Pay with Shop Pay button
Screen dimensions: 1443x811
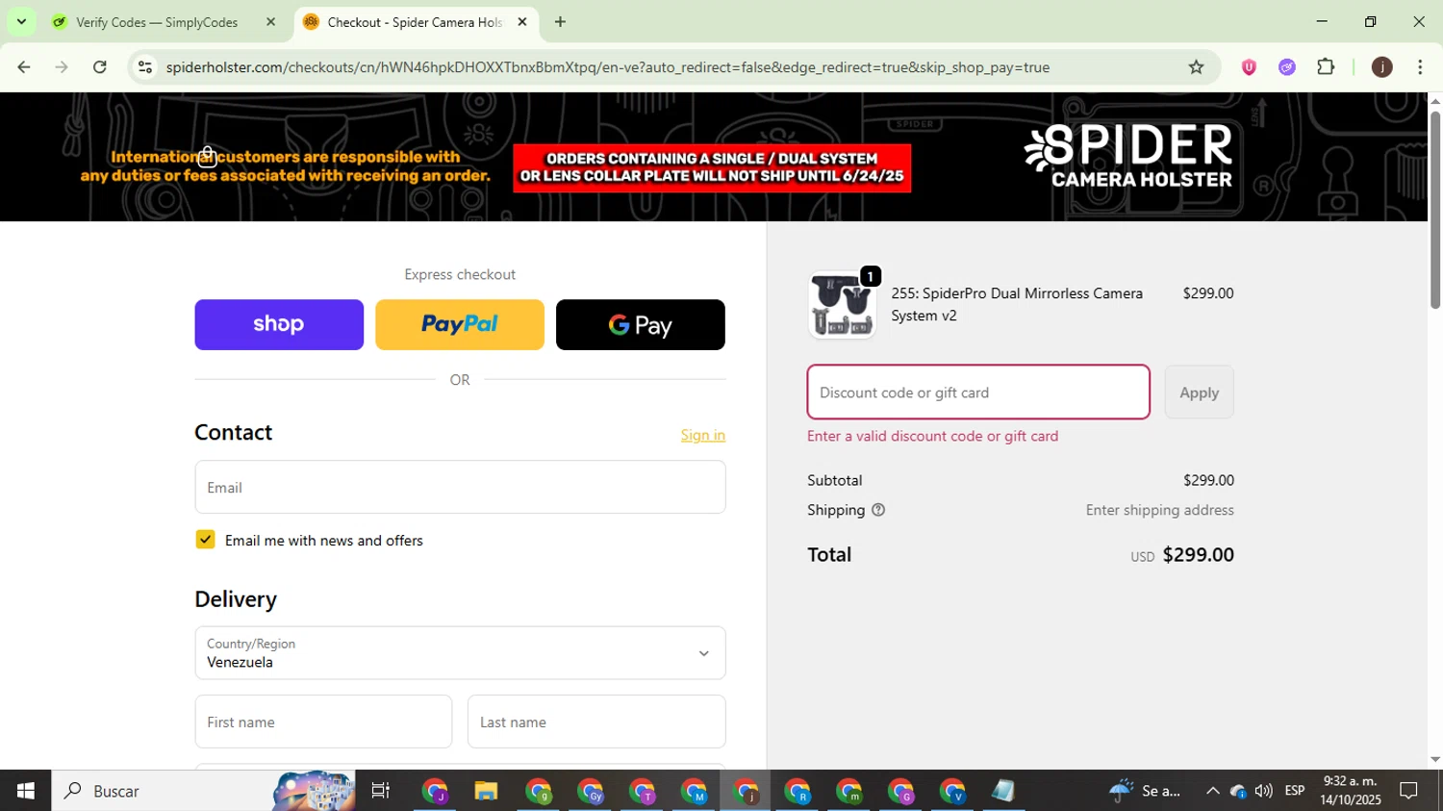pos(279,324)
